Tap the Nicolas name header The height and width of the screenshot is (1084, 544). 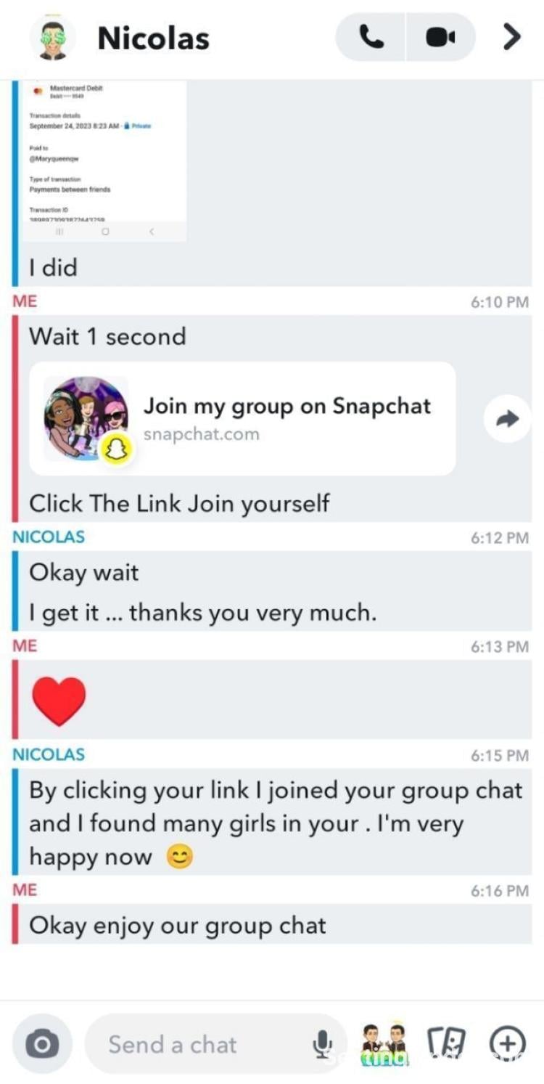153,38
